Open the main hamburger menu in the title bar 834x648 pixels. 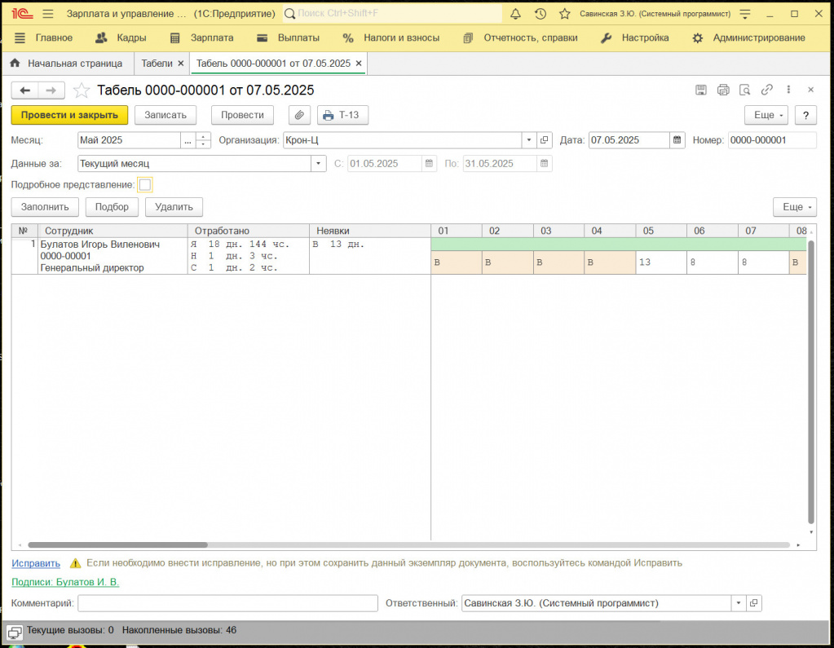(48, 14)
